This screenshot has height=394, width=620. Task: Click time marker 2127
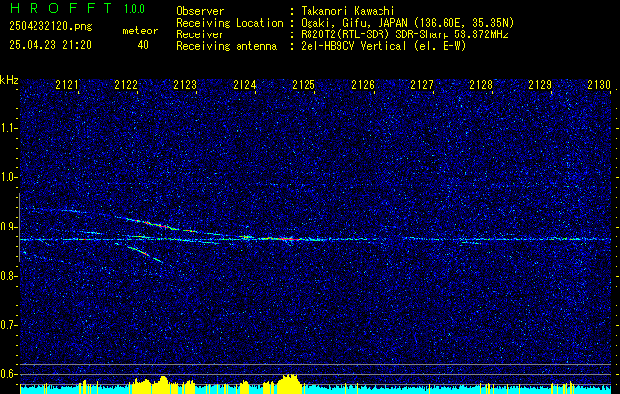[422, 85]
